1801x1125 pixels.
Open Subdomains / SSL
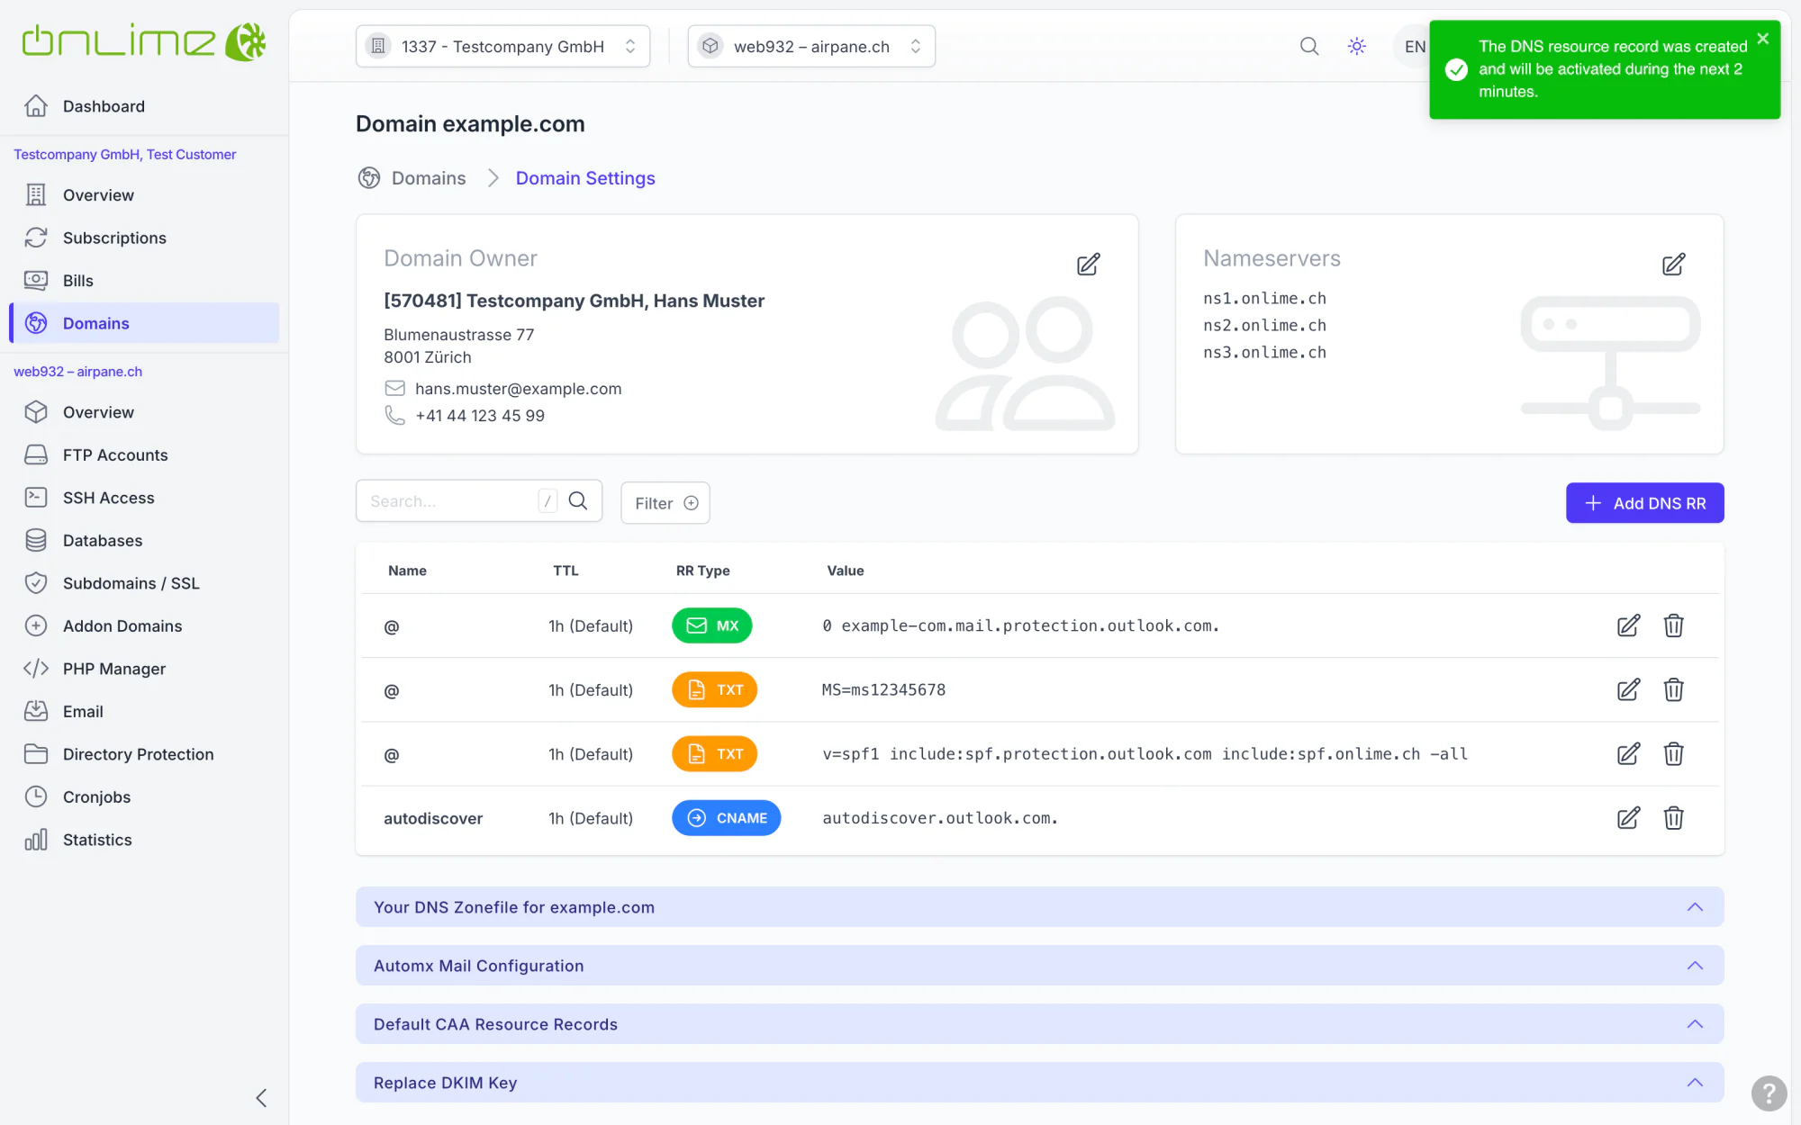[x=144, y=583]
